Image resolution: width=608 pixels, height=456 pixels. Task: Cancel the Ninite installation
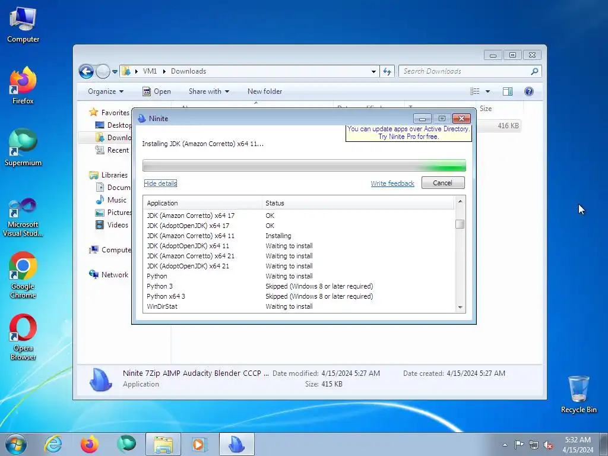[x=443, y=183]
